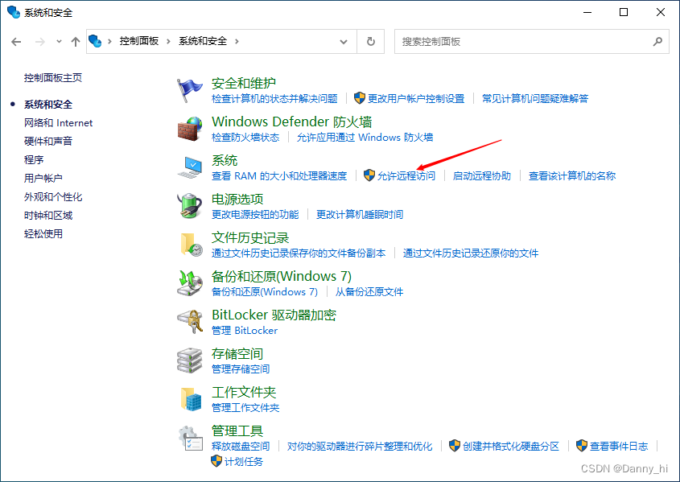Open the 存储空间 heading
680x482 pixels.
[x=237, y=354]
